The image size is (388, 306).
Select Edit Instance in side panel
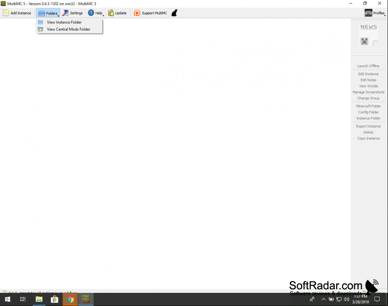point(368,74)
